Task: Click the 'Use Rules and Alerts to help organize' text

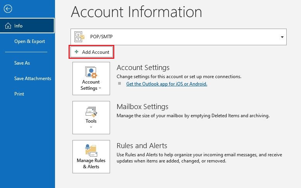Action: coord(200,158)
